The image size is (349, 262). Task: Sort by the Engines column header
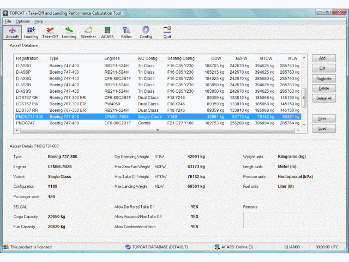[x=112, y=58]
